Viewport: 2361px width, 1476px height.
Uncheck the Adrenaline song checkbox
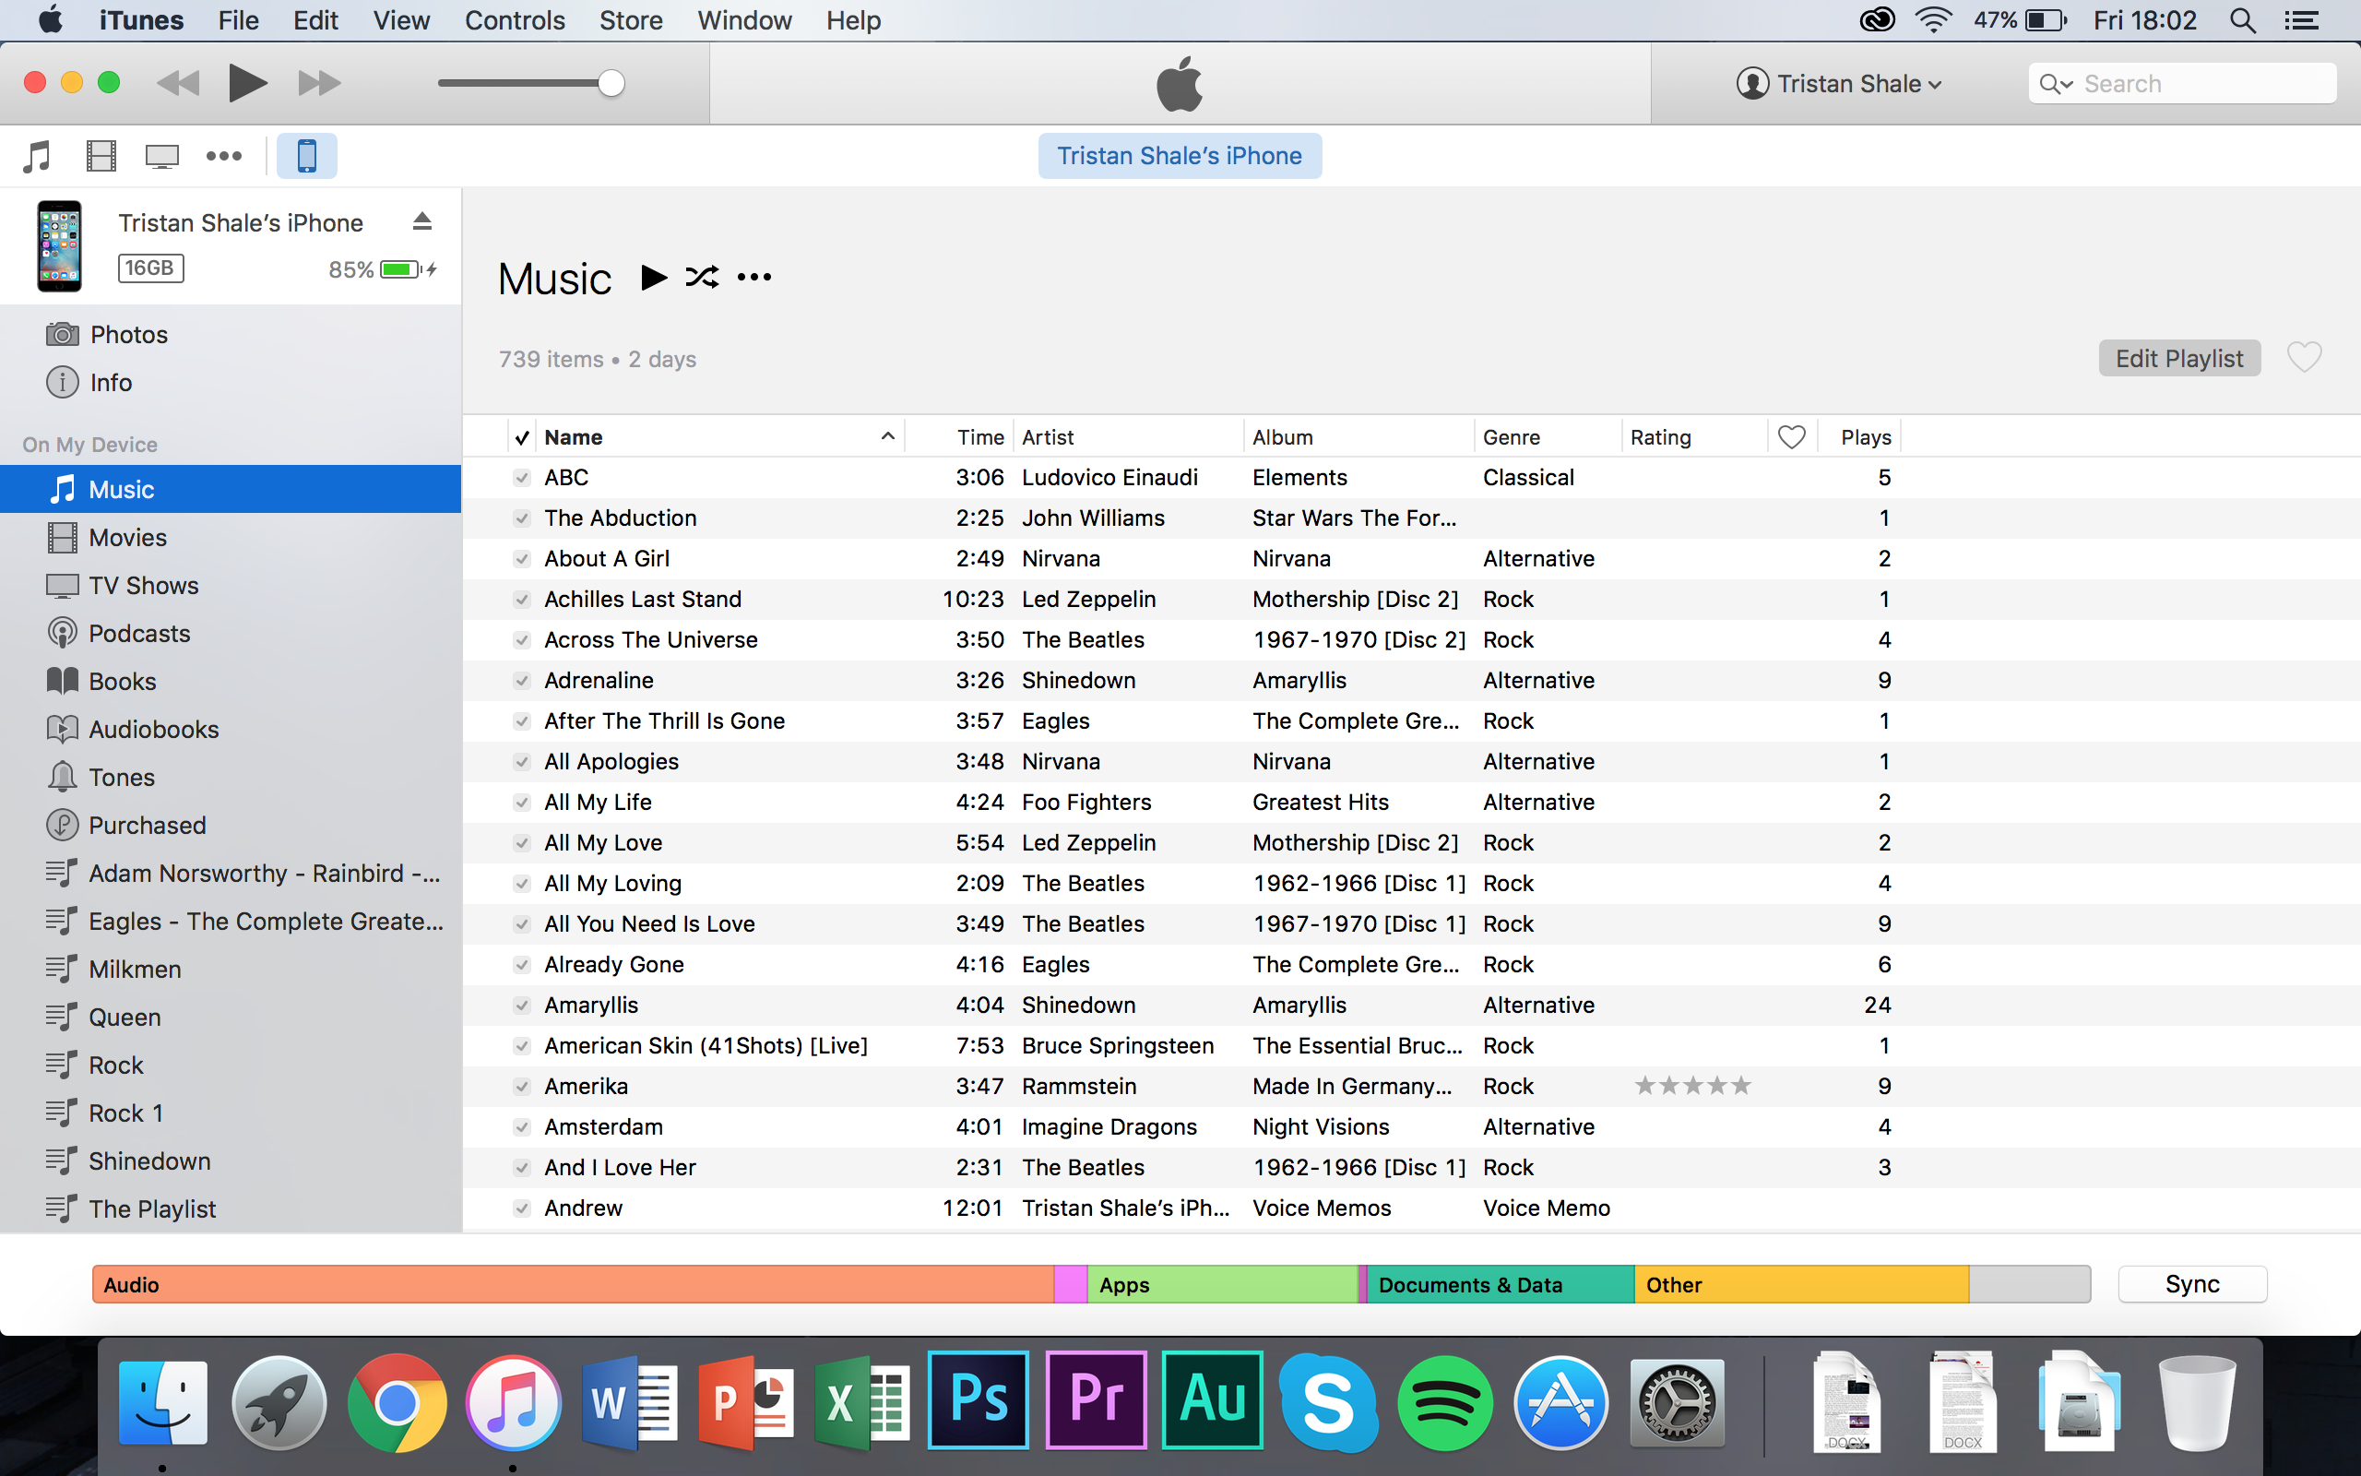coord(522,681)
